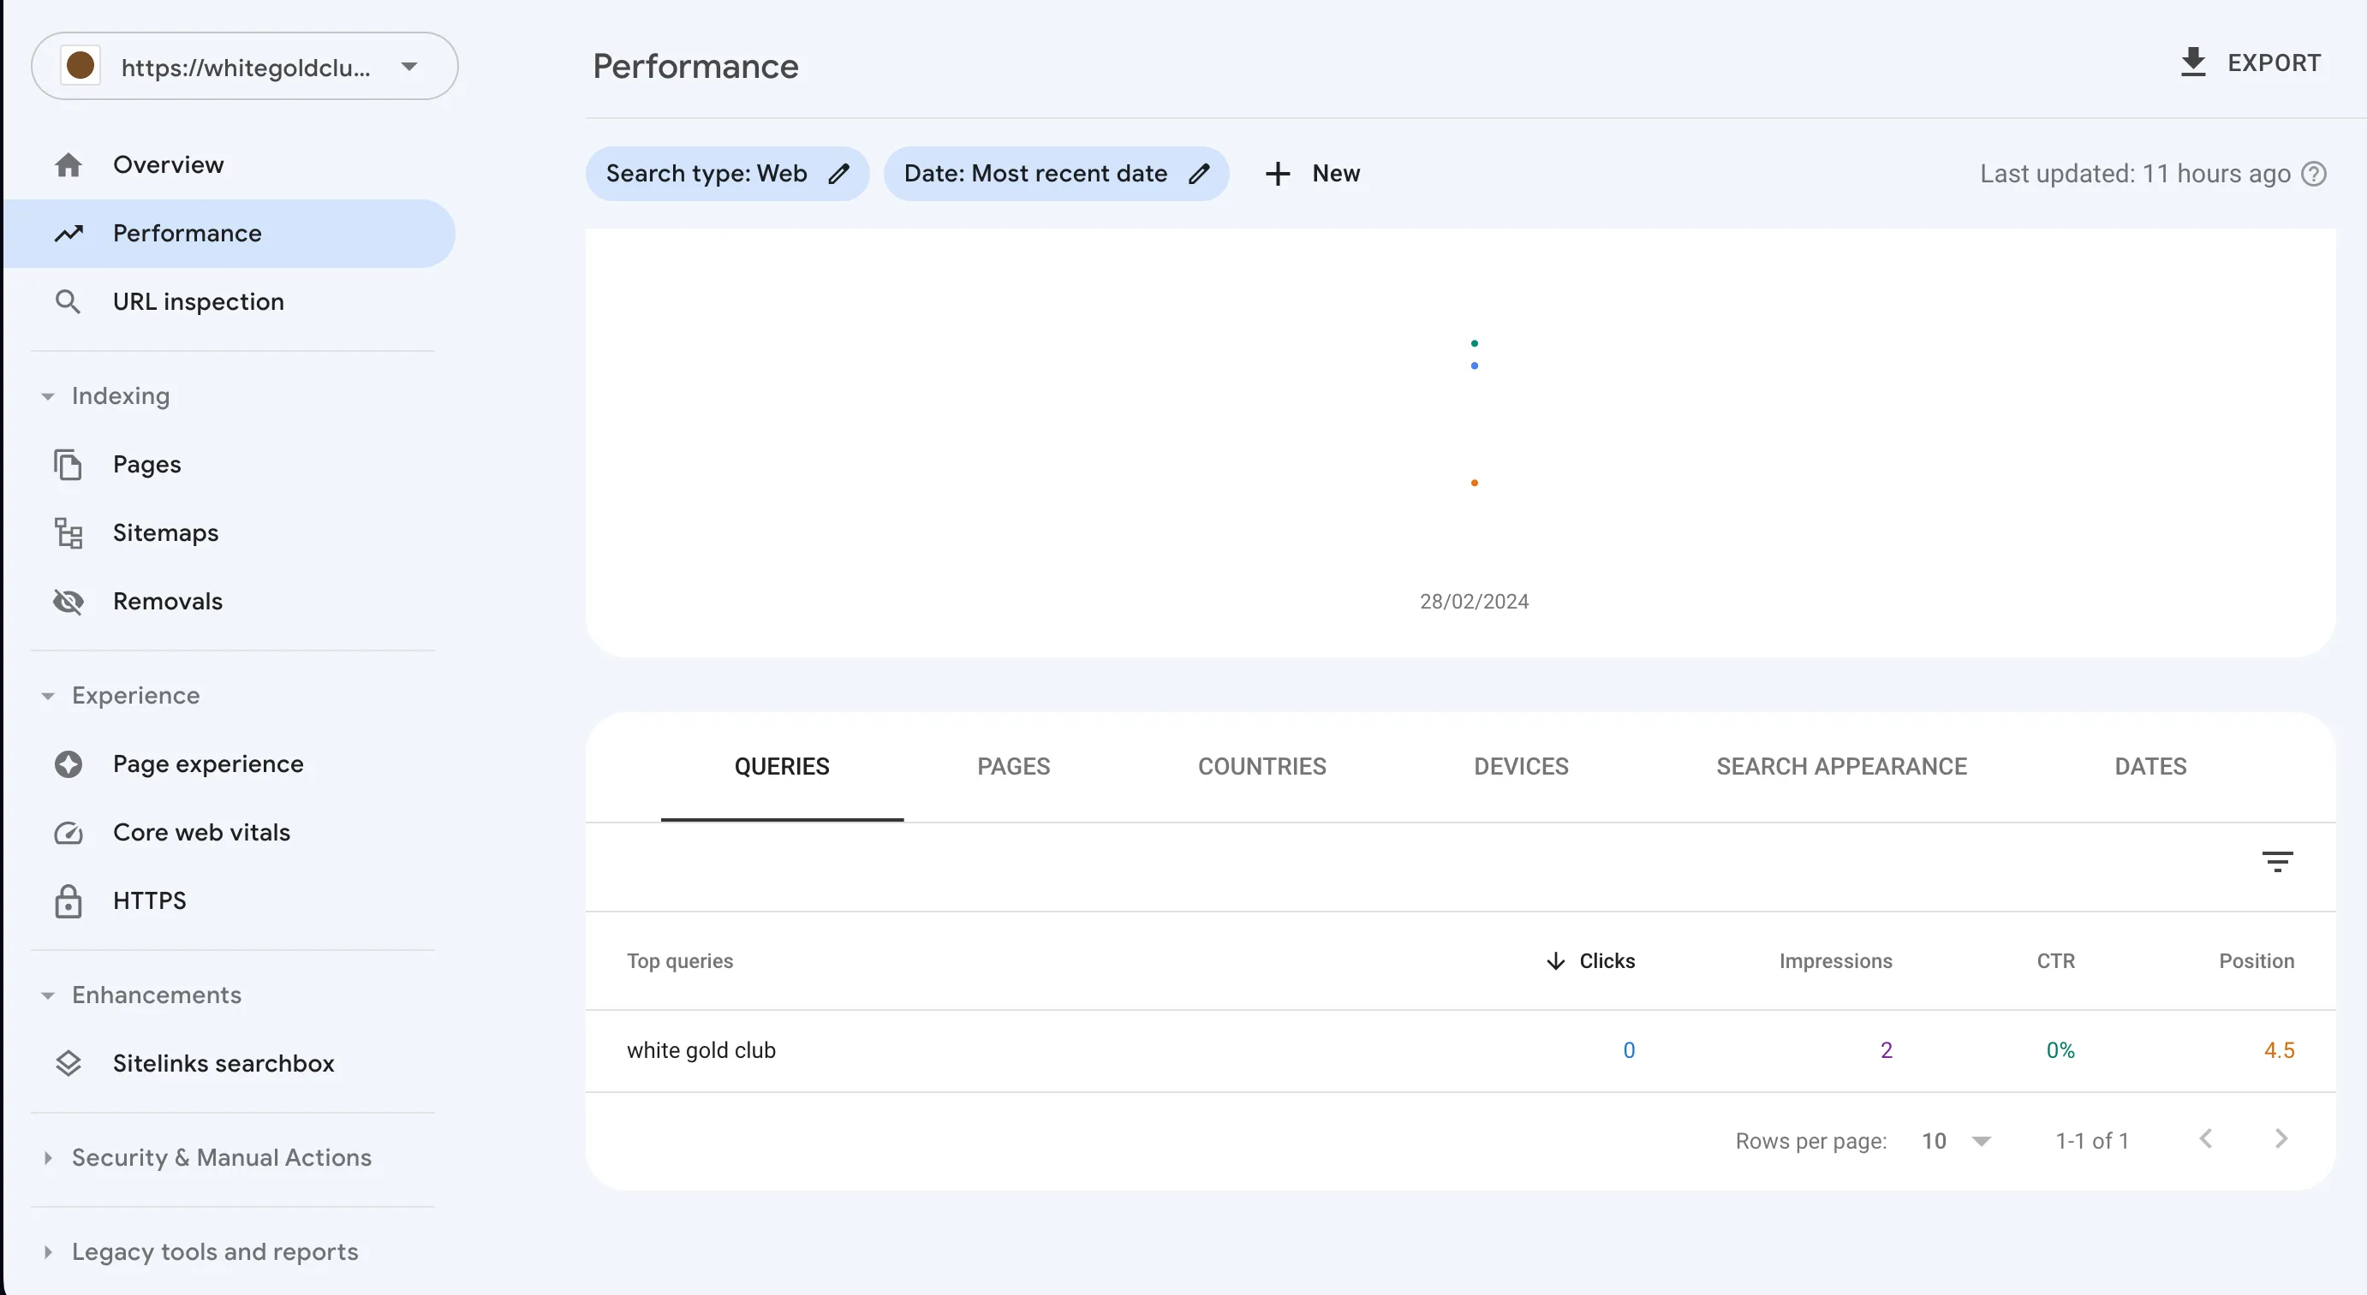2367x1295 pixels.
Task: Click the green CTR data point on chart
Action: coord(1474,343)
